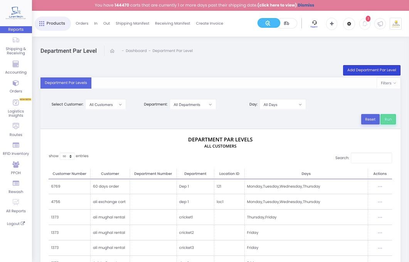Click the Products grid icon

tap(42, 24)
